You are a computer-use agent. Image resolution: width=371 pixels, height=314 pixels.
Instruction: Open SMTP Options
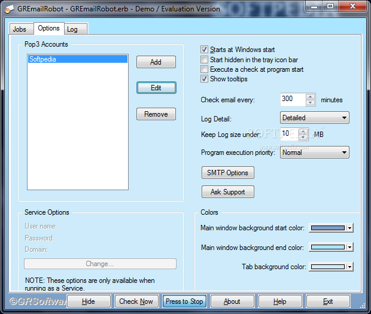click(x=228, y=173)
